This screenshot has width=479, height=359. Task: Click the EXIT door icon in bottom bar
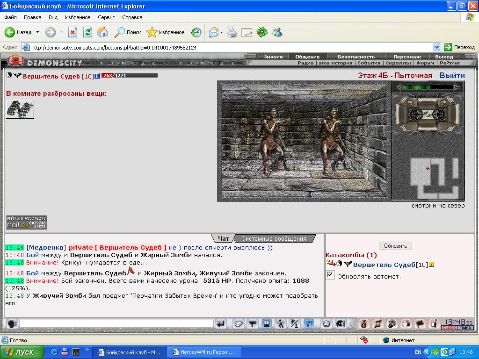click(x=434, y=323)
